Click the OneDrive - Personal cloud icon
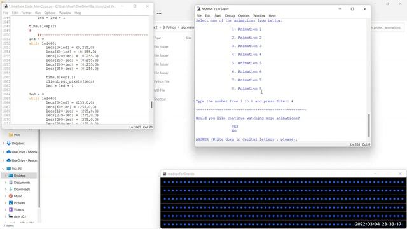Screen dimensions: 407x229 (8, 160)
